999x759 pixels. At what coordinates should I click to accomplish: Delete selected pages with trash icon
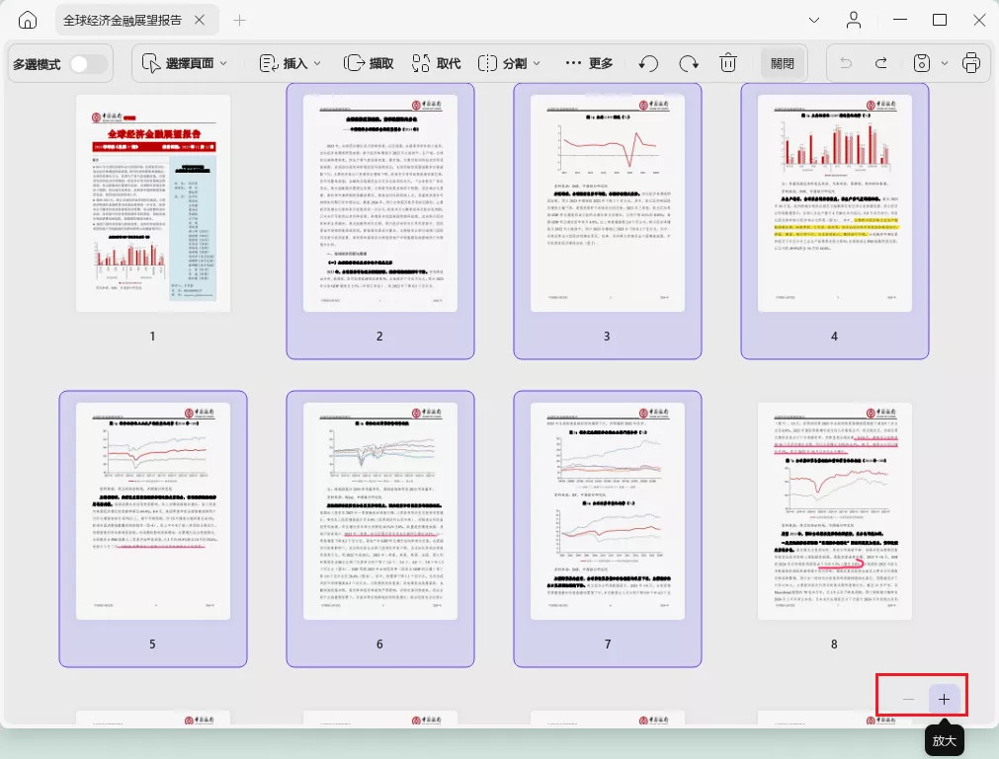pyautogui.click(x=728, y=63)
